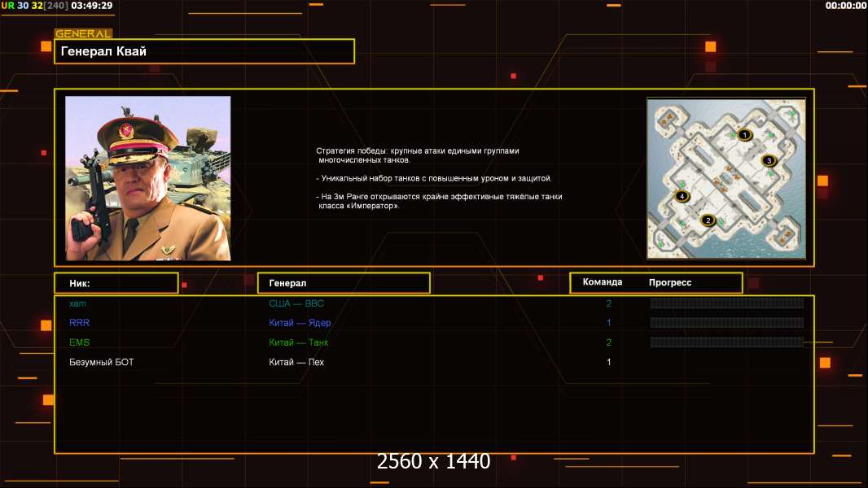The height and width of the screenshot is (488, 868).
Task: Click the Генерал column header
Action: click(343, 283)
